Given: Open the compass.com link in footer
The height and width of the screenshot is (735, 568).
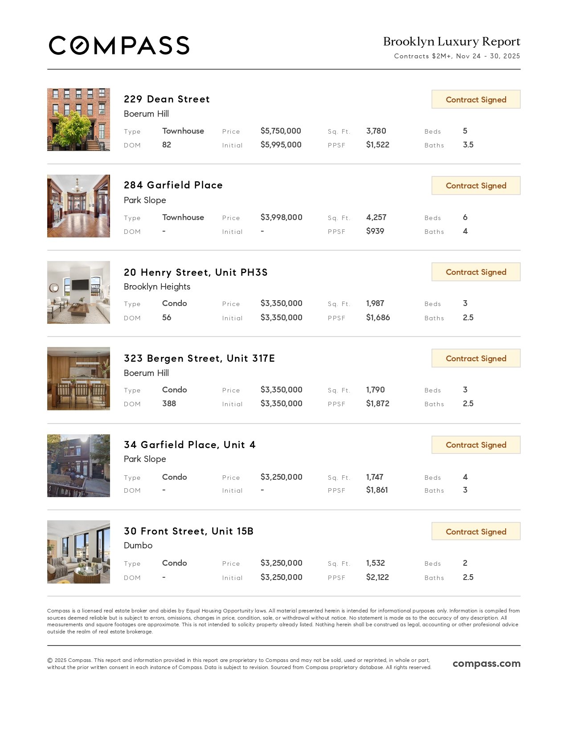Looking at the screenshot, I should pos(486,664).
